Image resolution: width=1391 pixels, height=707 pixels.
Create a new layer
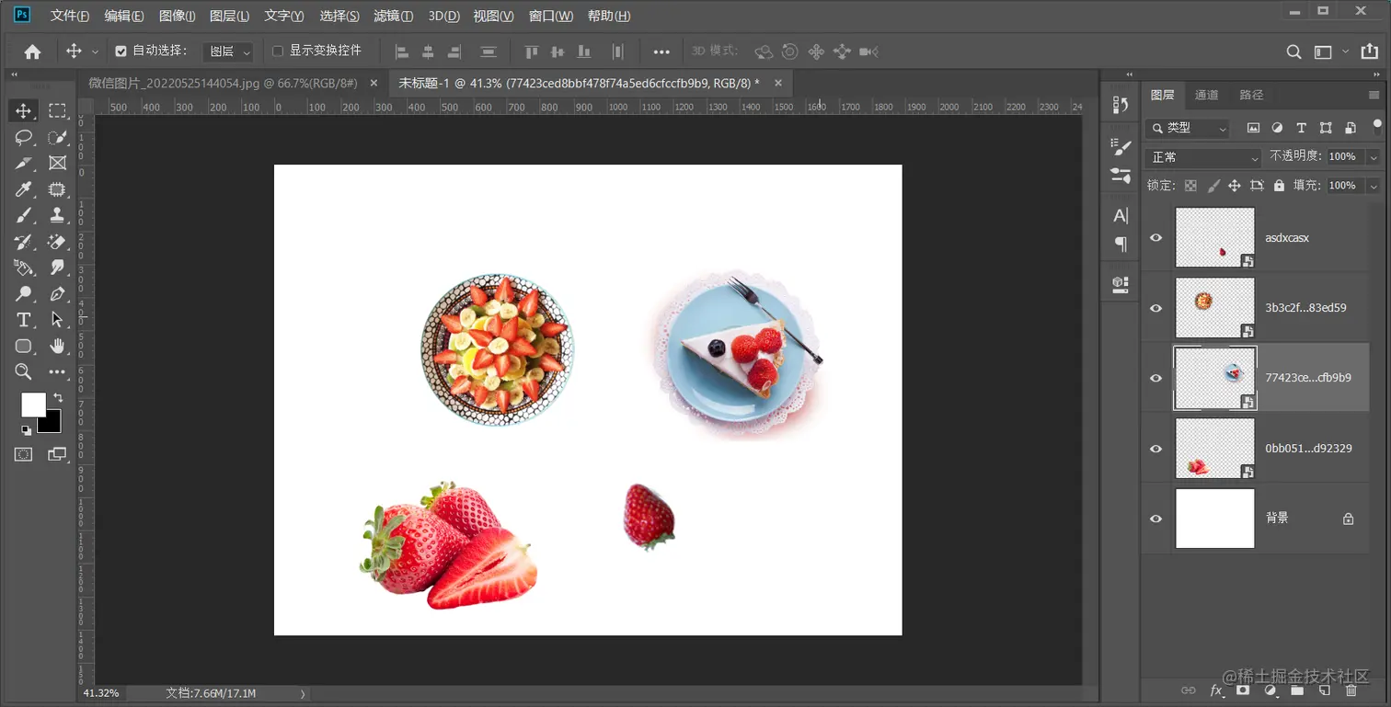point(1324,690)
